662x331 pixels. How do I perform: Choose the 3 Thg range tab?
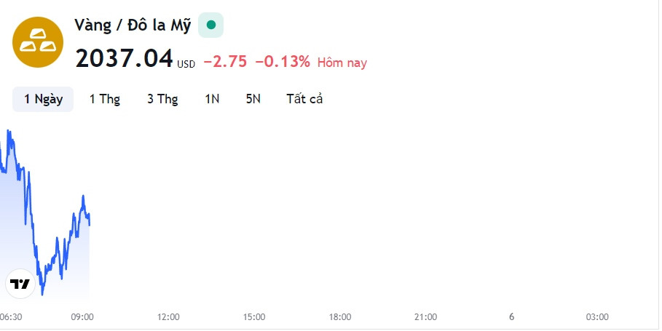162,99
